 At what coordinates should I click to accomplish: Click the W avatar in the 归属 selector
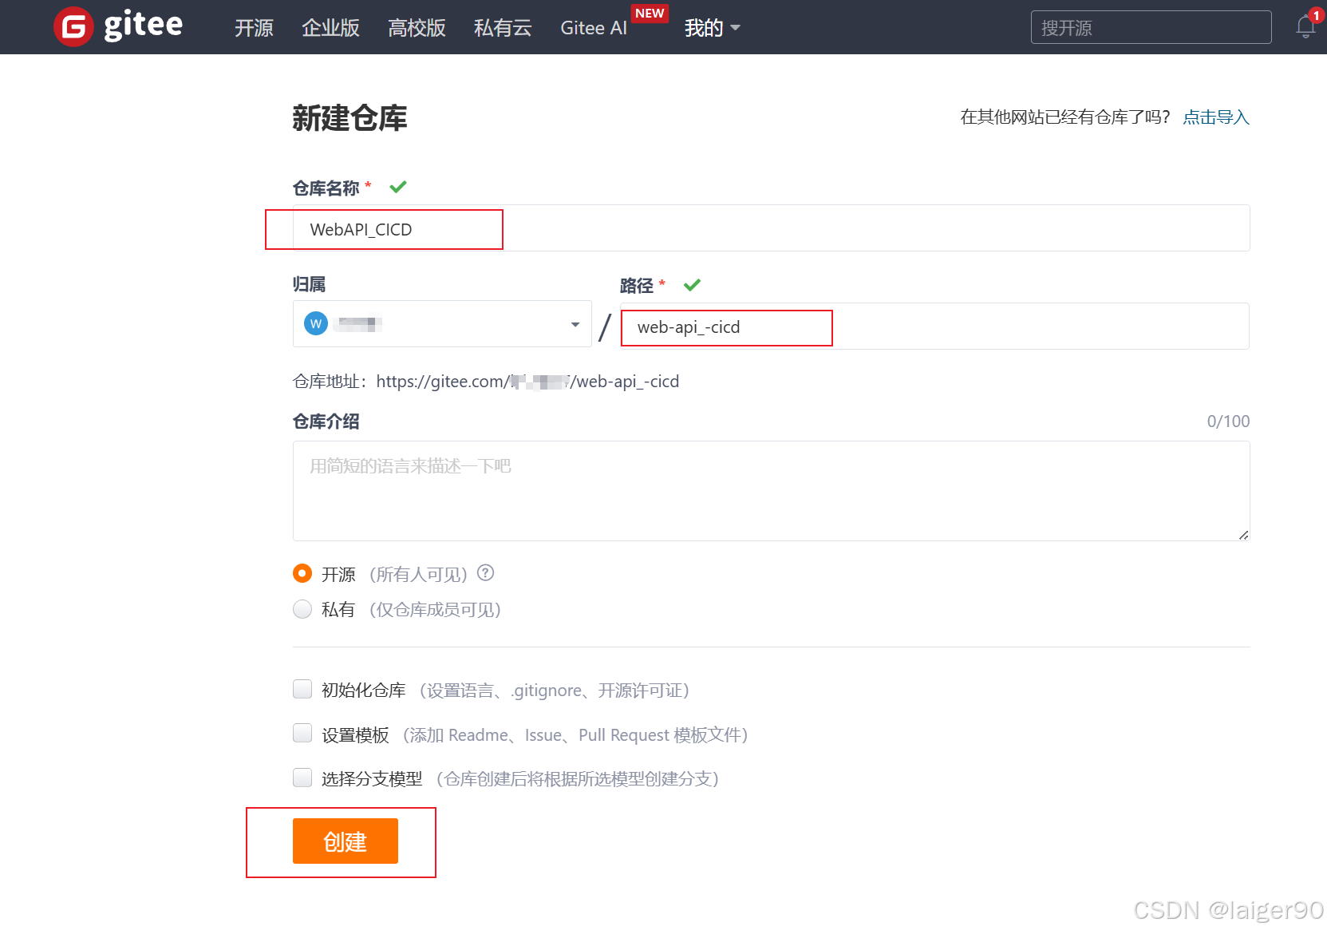(x=316, y=323)
